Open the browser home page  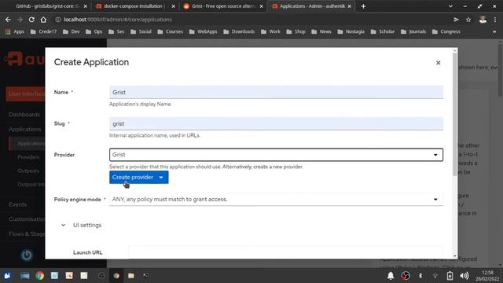click(43, 20)
